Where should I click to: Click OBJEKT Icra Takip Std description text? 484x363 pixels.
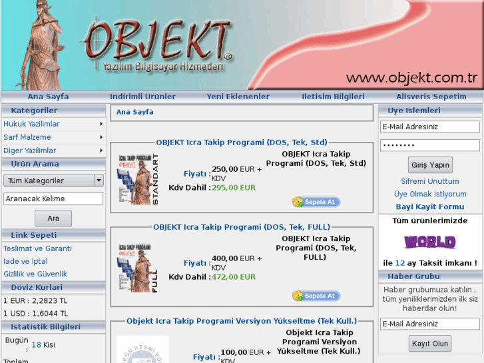click(316, 159)
